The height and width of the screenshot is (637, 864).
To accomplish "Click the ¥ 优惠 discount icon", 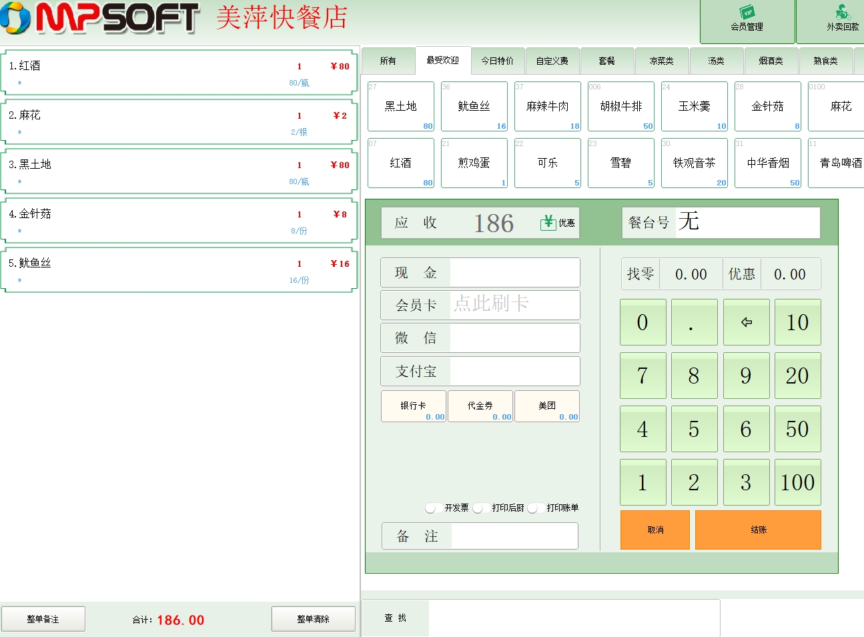I will tap(548, 223).
